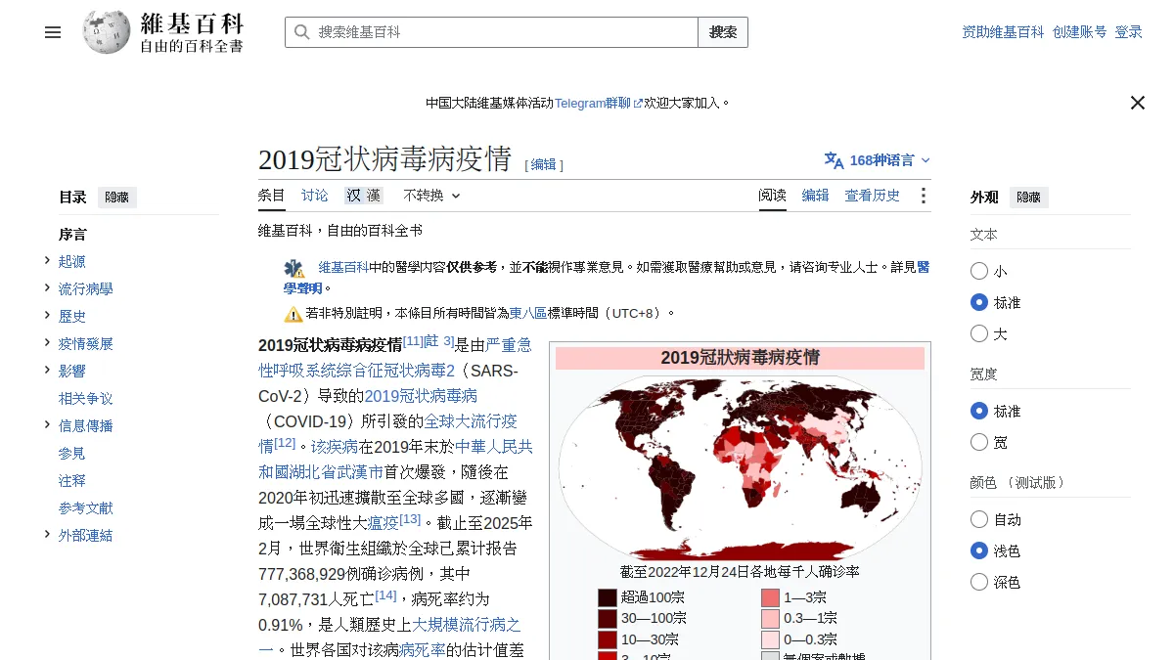Select 标准 text size
1174x660 pixels.
(x=979, y=302)
